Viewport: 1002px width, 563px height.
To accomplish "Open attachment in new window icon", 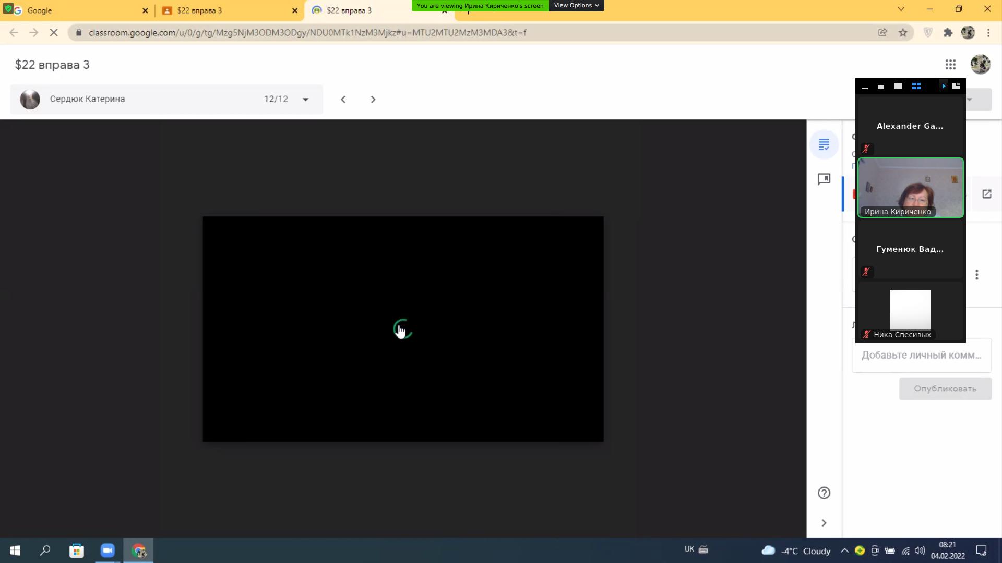I will pyautogui.click(x=986, y=194).
